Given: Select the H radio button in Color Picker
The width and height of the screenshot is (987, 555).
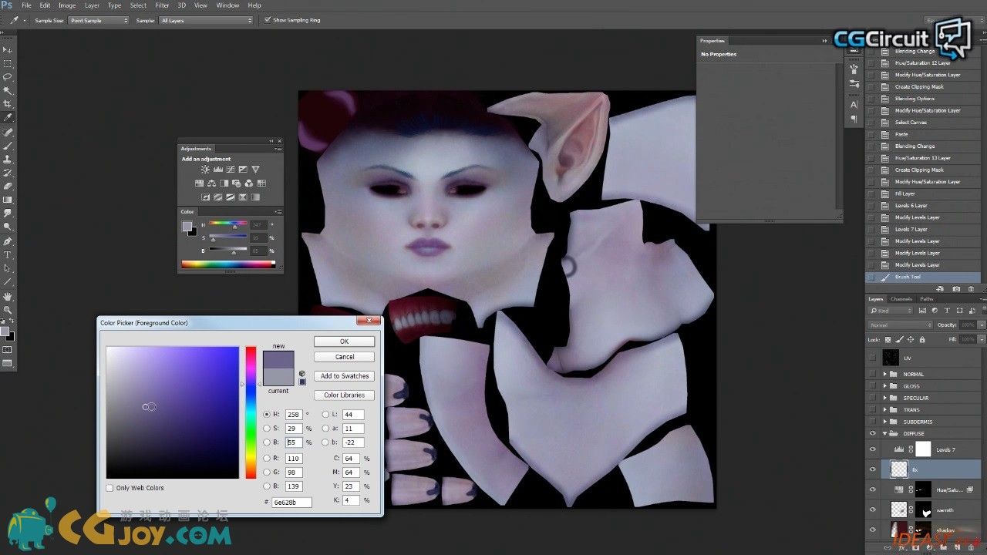Looking at the screenshot, I should (267, 414).
